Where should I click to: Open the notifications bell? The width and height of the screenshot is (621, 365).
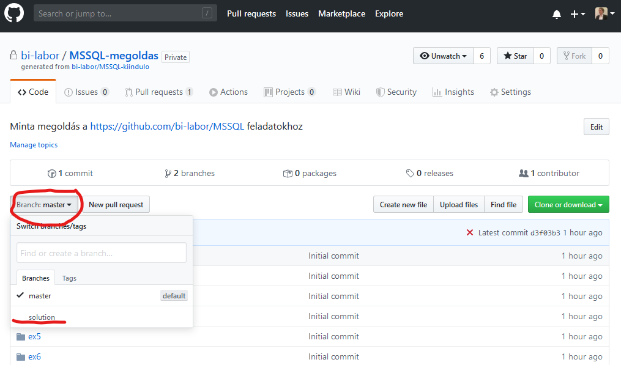[556, 14]
